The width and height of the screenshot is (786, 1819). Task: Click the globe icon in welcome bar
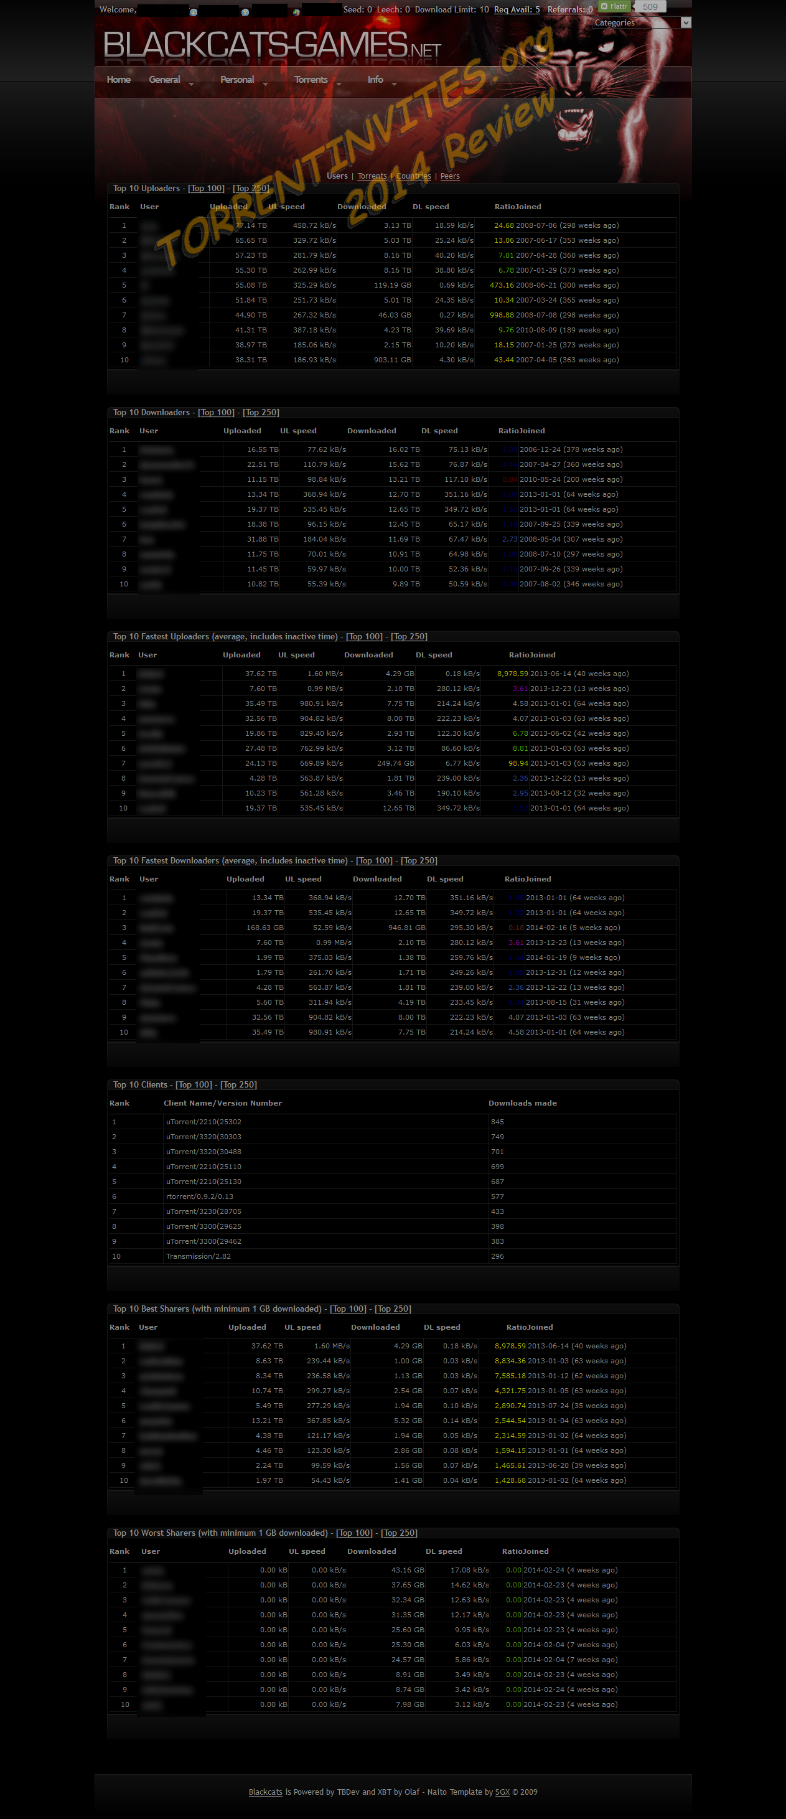[297, 12]
